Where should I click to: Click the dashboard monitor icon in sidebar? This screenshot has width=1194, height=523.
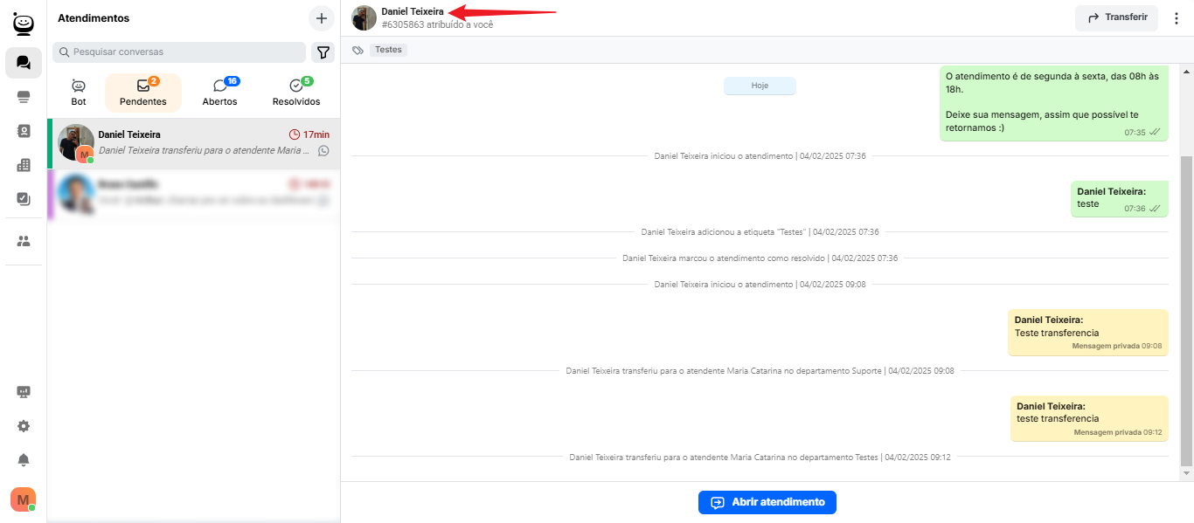pyautogui.click(x=24, y=392)
